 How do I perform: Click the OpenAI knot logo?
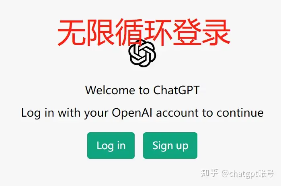click(142, 53)
